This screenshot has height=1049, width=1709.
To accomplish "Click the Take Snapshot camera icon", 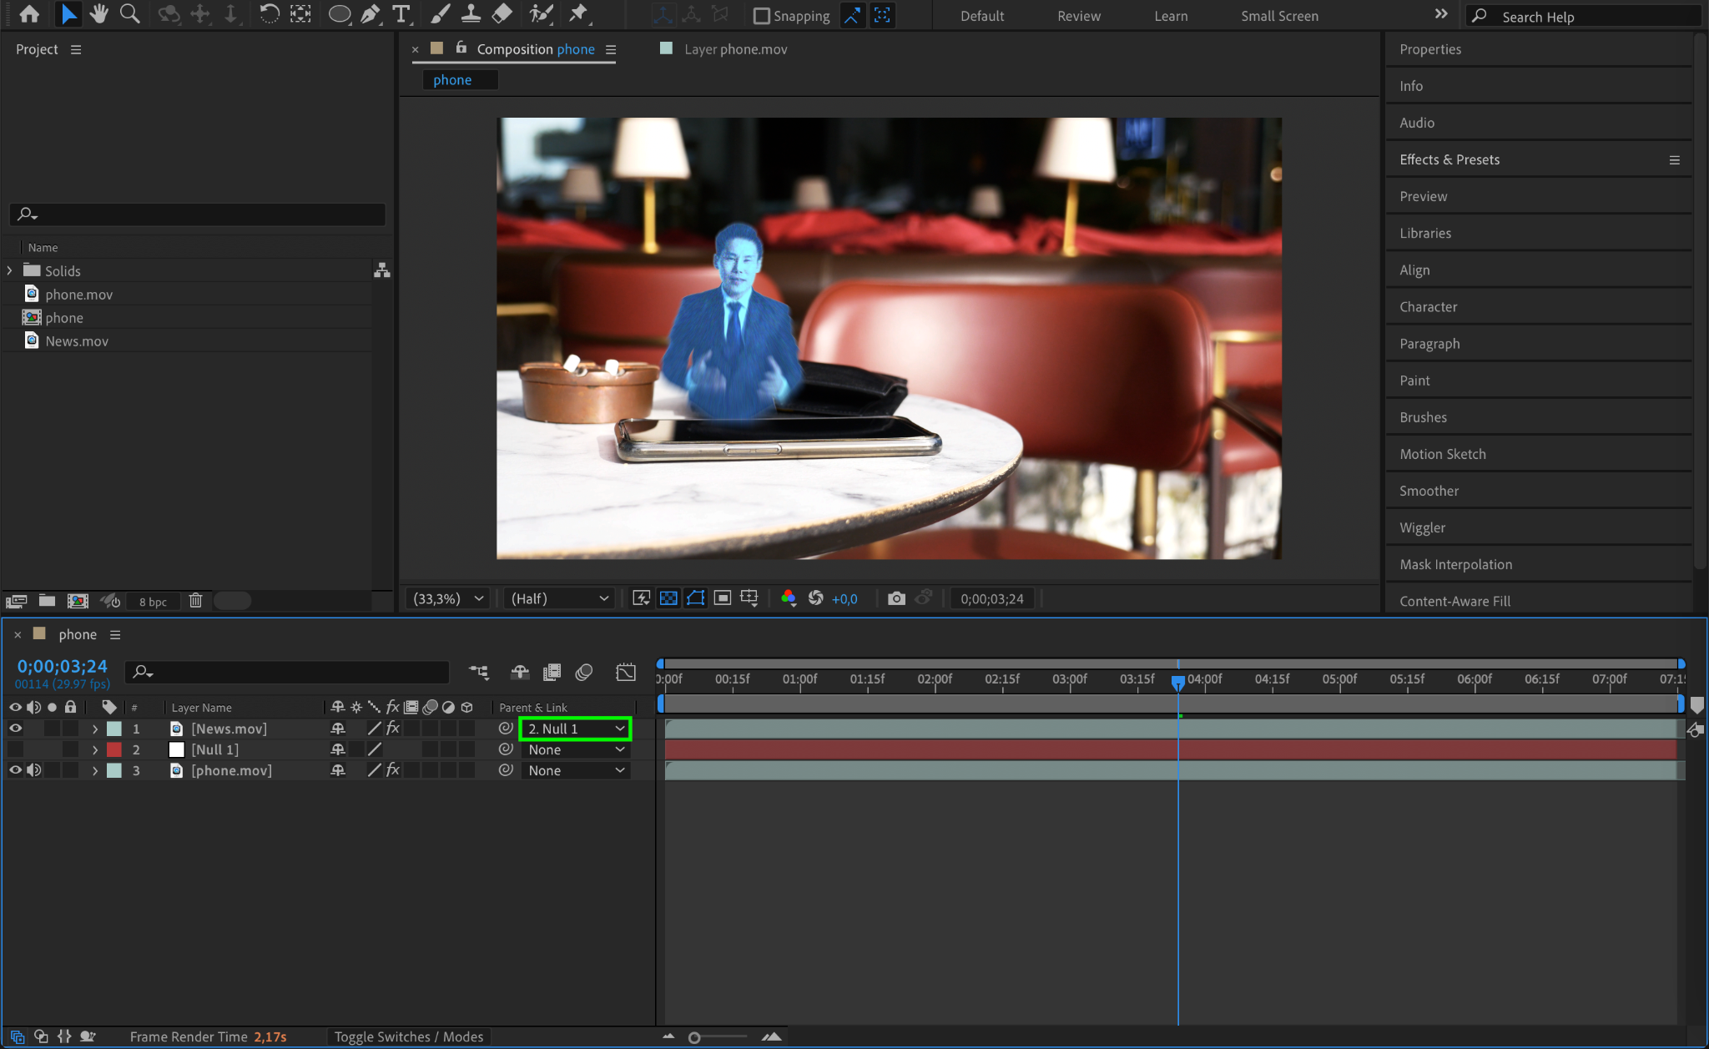I will [896, 598].
